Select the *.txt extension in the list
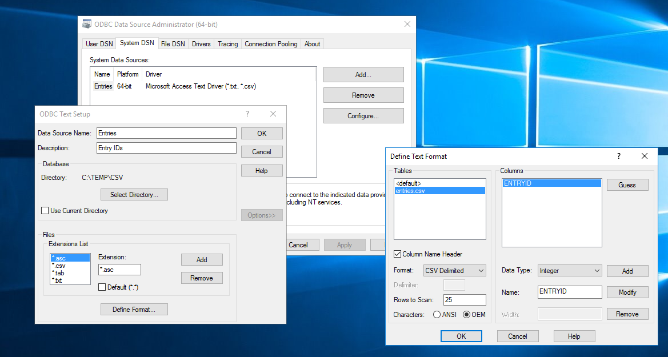The height and width of the screenshot is (357, 668). click(70, 280)
